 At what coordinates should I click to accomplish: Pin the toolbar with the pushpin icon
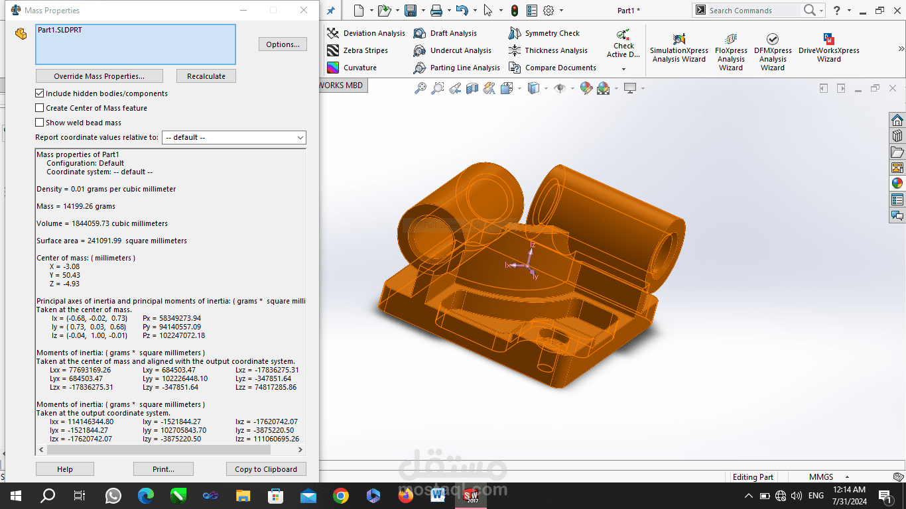pyautogui.click(x=331, y=11)
